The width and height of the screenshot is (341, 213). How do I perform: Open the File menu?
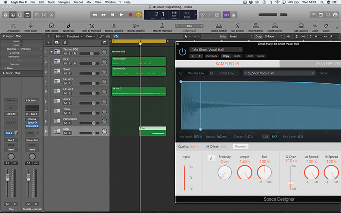point(33,2)
